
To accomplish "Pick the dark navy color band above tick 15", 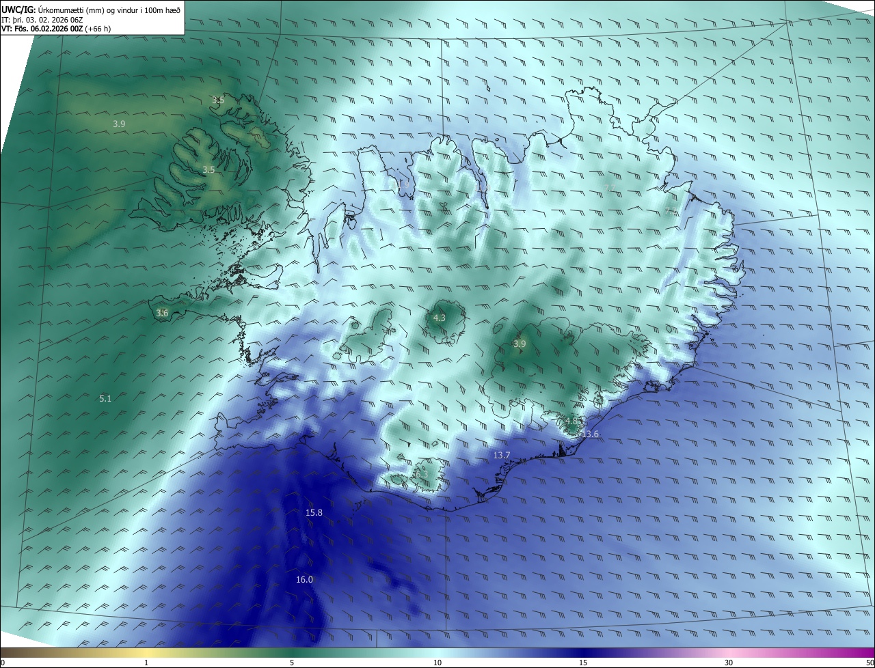I will [583, 652].
